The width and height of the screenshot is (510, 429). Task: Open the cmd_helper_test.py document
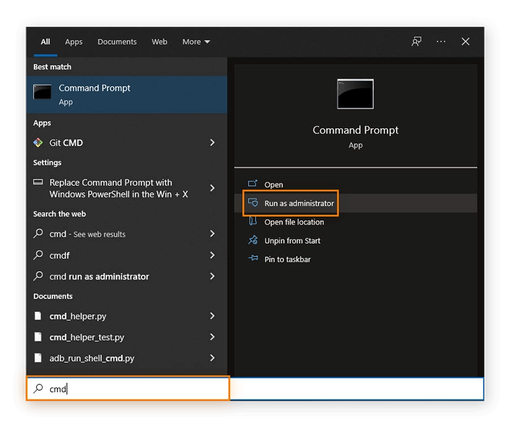tap(127, 337)
